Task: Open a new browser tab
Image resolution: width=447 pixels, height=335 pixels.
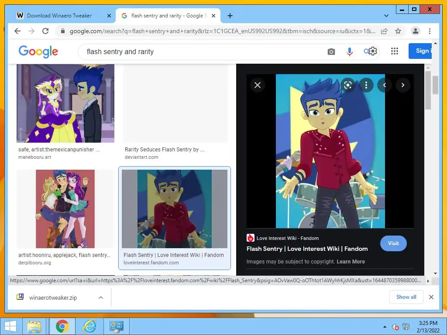Action: 230,16
